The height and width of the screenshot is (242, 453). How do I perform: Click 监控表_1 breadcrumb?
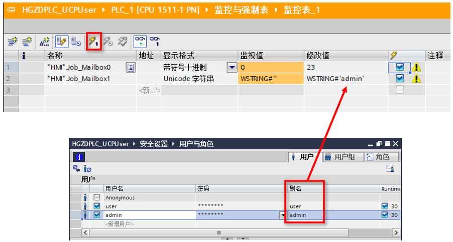click(302, 10)
